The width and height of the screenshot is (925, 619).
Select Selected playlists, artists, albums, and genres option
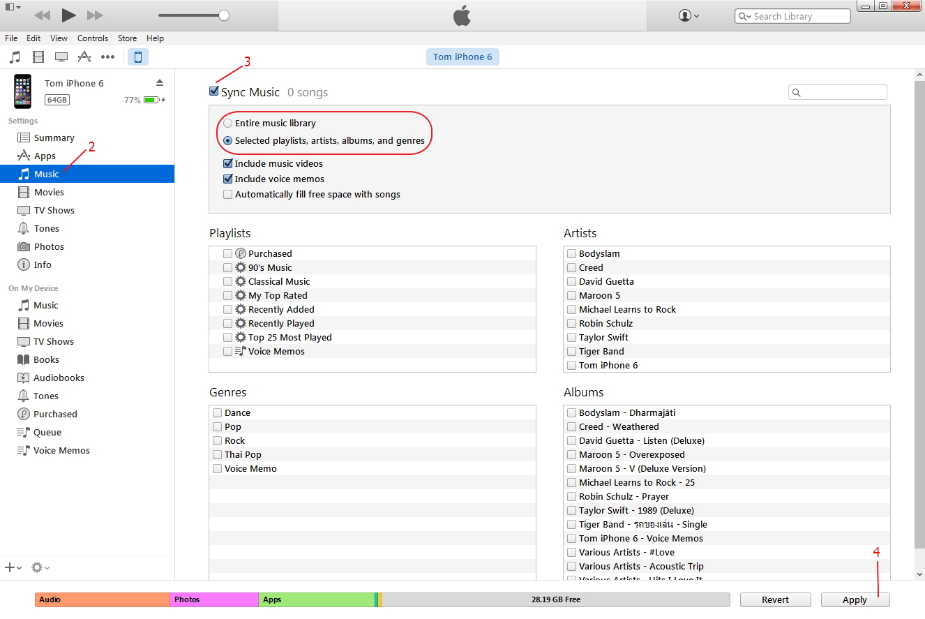[x=227, y=141]
